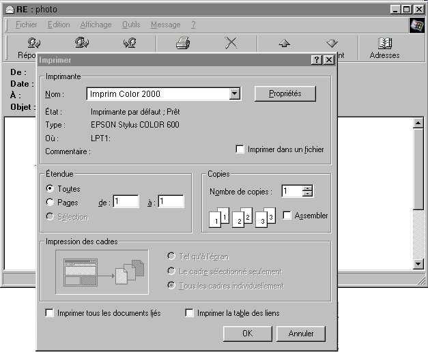
Task: Decrease number of copies with down spinner
Action: (x=307, y=194)
